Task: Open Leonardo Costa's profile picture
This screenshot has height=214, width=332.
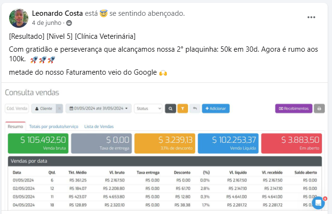Action: click(x=19, y=18)
